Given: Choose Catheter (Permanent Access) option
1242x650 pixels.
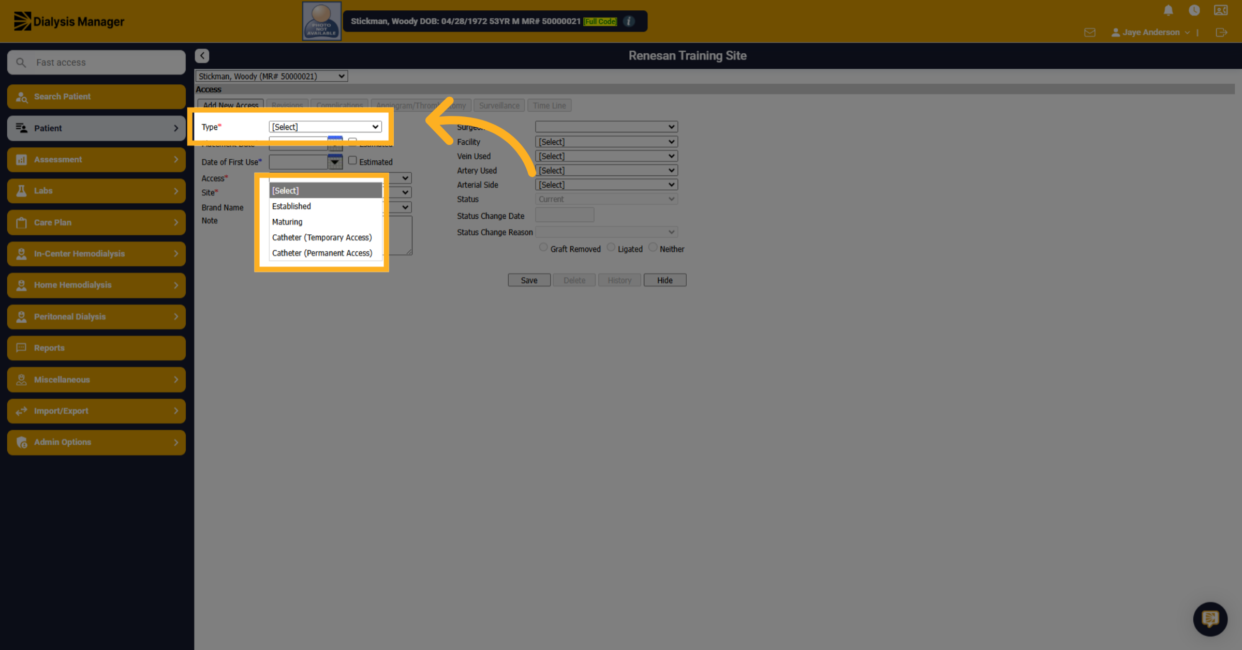Looking at the screenshot, I should point(326,253).
